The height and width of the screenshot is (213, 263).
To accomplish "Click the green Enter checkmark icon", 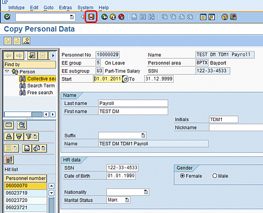I will pos(7,17).
